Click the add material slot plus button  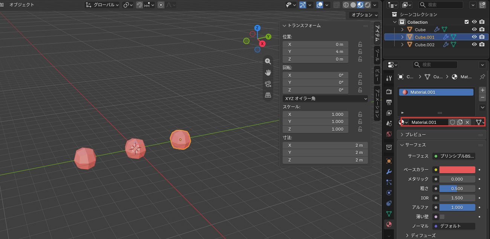click(482, 90)
